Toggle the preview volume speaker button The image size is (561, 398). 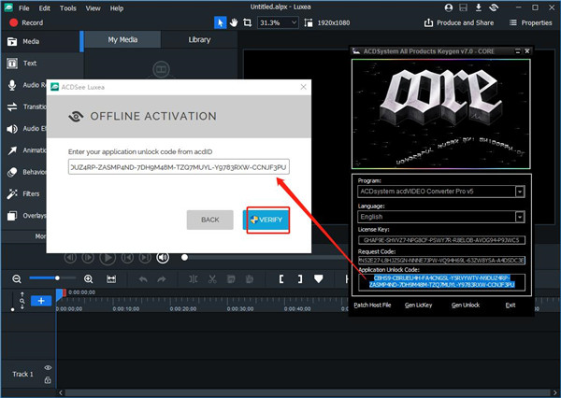coord(163,258)
